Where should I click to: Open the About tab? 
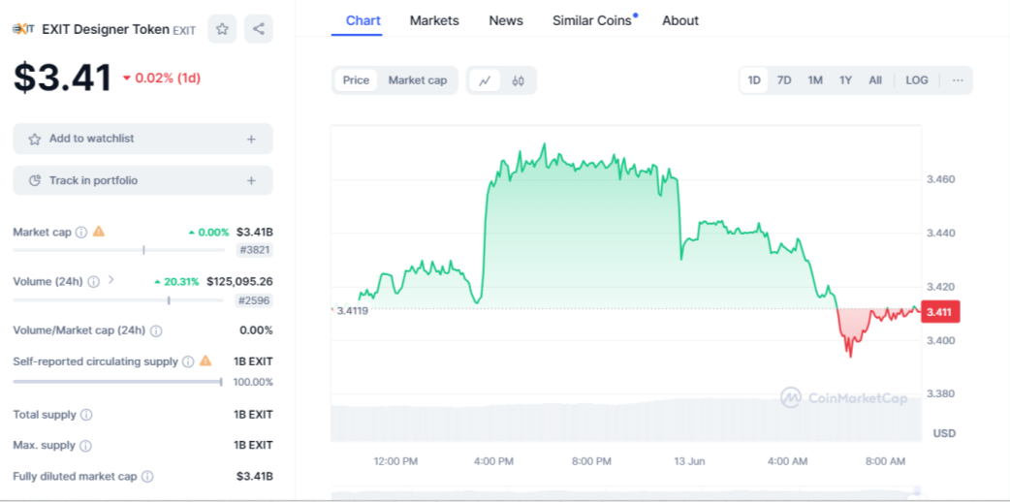tap(680, 20)
